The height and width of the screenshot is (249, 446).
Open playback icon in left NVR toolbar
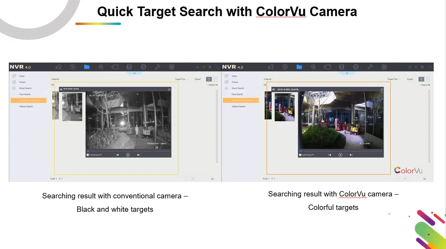click(x=73, y=67)
